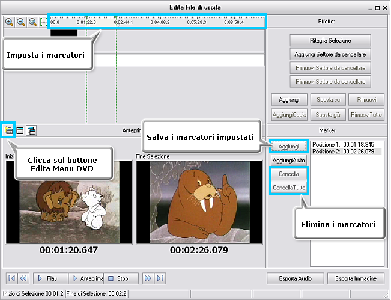Click the timeline ruler at 0:02:44.1
Viewport: 391px width, 300px height.
point(124,22)
